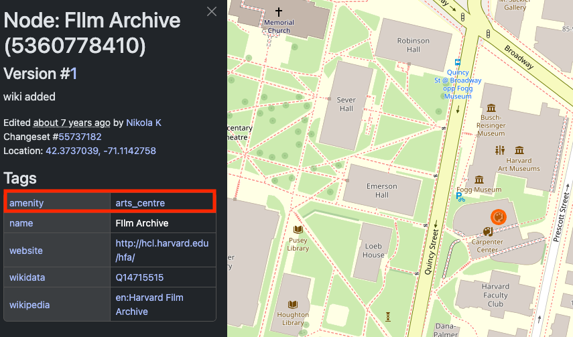Open the Harvard Film Archive Wikipedia article
573x337 pixels.
point(149,304)
